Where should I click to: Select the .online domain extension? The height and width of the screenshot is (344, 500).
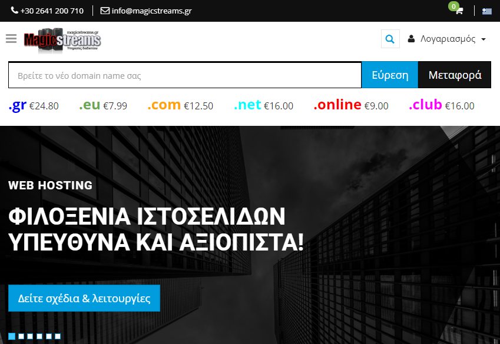337,105
